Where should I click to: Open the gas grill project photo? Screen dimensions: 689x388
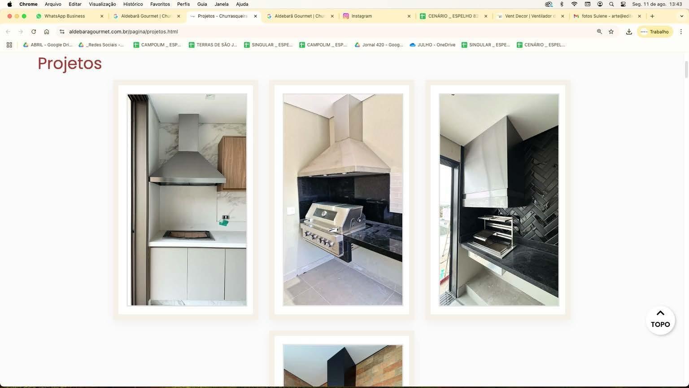pos(343,200)
